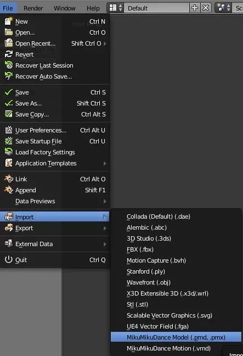Expand the Export submenu arrow
Viewport: 243px width, 356px height.
coord(105,228)
